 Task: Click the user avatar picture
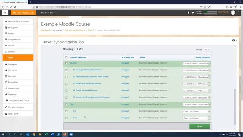point(233,13)
